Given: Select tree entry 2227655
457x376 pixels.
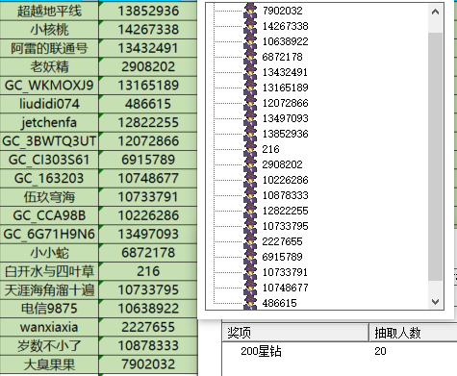Looking at the screenshot, I should (282, 241).
